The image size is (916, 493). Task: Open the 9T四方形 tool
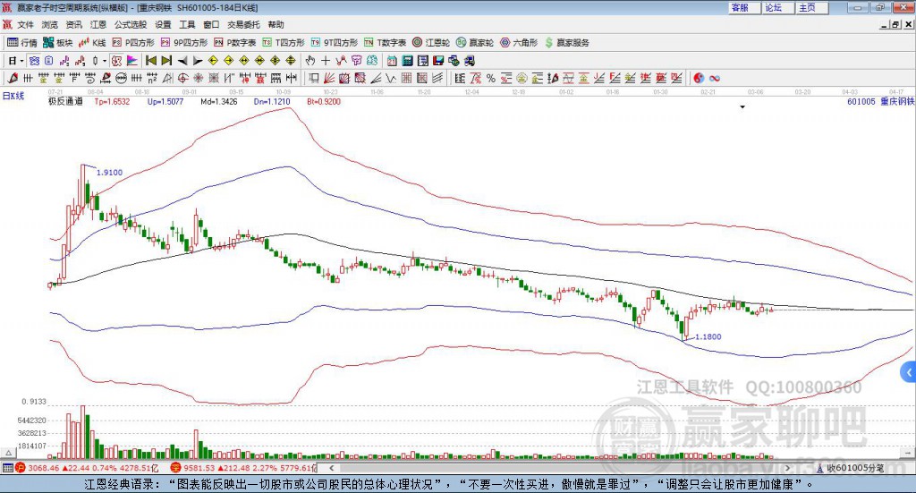335,43
